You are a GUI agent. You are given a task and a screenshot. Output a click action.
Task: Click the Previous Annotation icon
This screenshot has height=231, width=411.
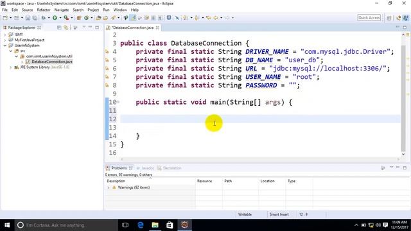pos(197,18)
